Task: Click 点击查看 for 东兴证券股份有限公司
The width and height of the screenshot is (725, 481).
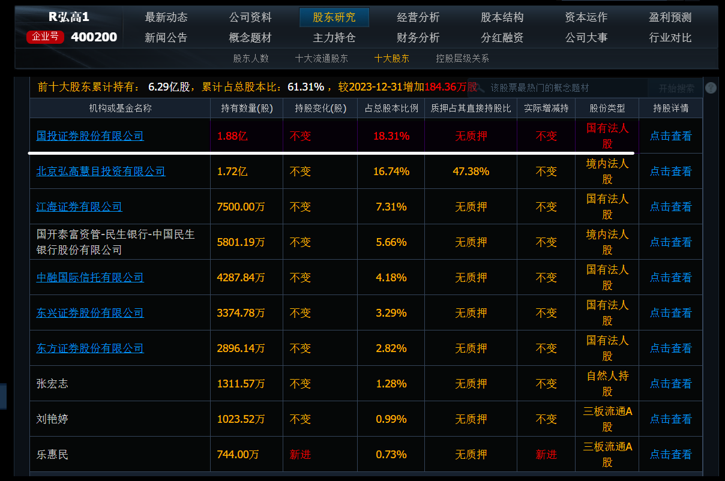Action: 671,313
